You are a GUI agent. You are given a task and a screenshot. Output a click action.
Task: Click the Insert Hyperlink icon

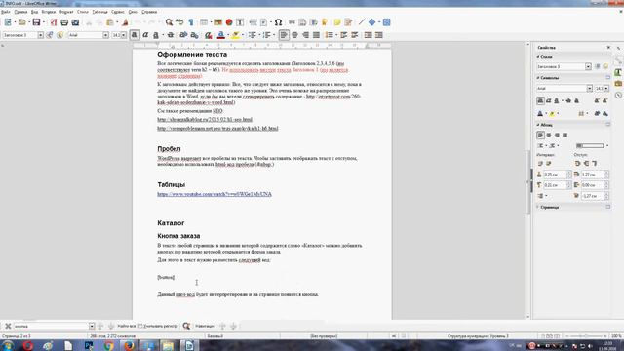tap(292, 22)
